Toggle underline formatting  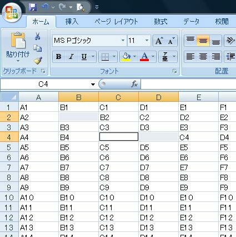tap(84, 57)
